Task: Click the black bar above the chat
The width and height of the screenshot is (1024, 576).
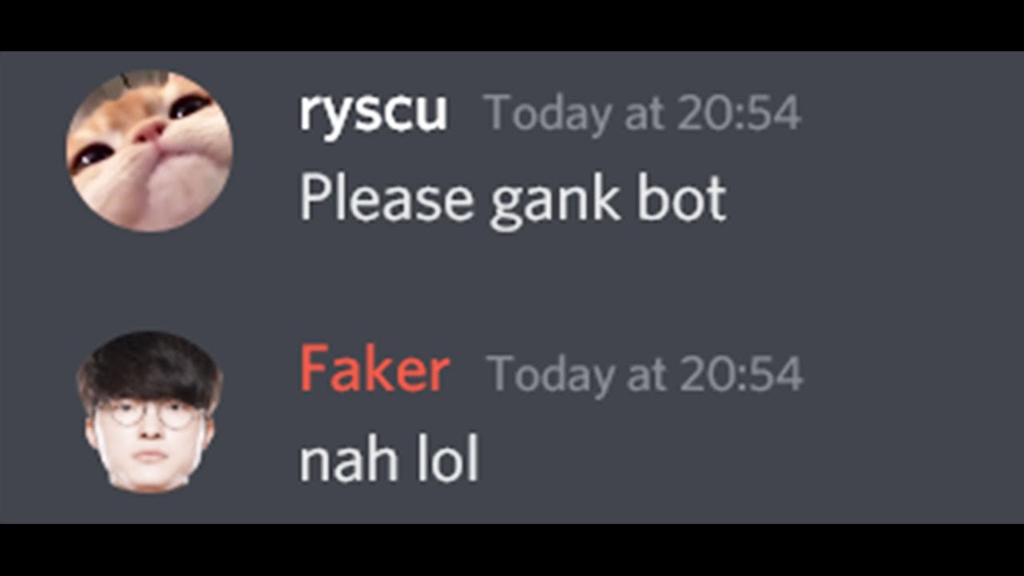Action: 512,26
